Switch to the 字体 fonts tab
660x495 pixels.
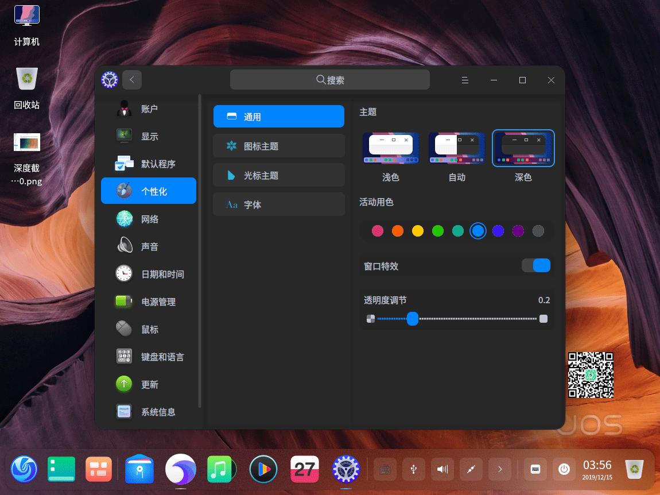278,204
